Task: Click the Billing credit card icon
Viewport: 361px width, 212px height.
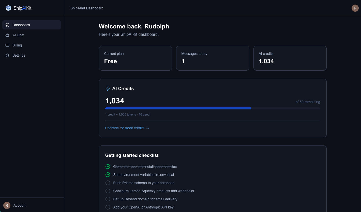Action: tap(7, 45)
